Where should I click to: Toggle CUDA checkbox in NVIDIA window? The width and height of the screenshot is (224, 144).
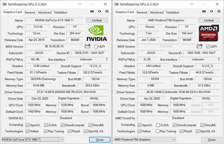(46, 125)
